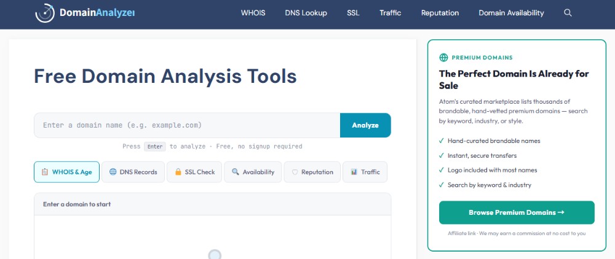Click the Affiliate link disclaimer text
This screenshot has height=259, width=615.
[x=517, y=233]
